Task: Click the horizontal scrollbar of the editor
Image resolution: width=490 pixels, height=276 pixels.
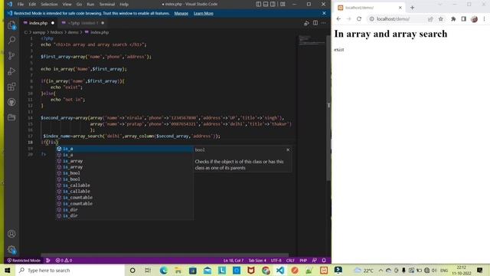Action: point(165,255)
